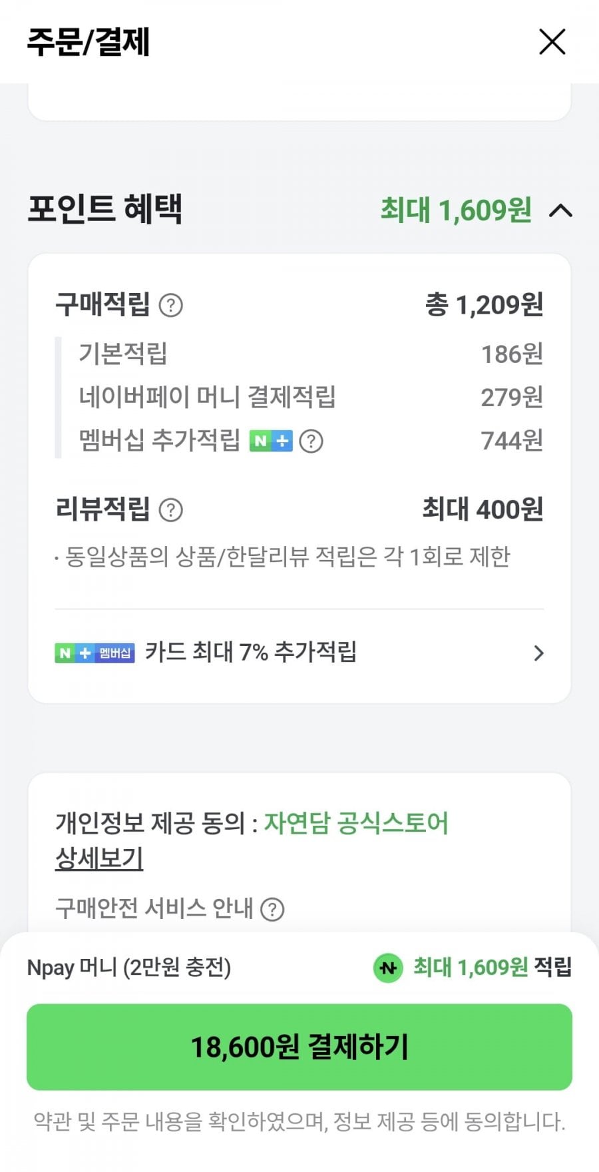This screenshot has height=1172, width=599.
Task: Open 카드 최대 7% 추가적립 details
Action: 251,653
